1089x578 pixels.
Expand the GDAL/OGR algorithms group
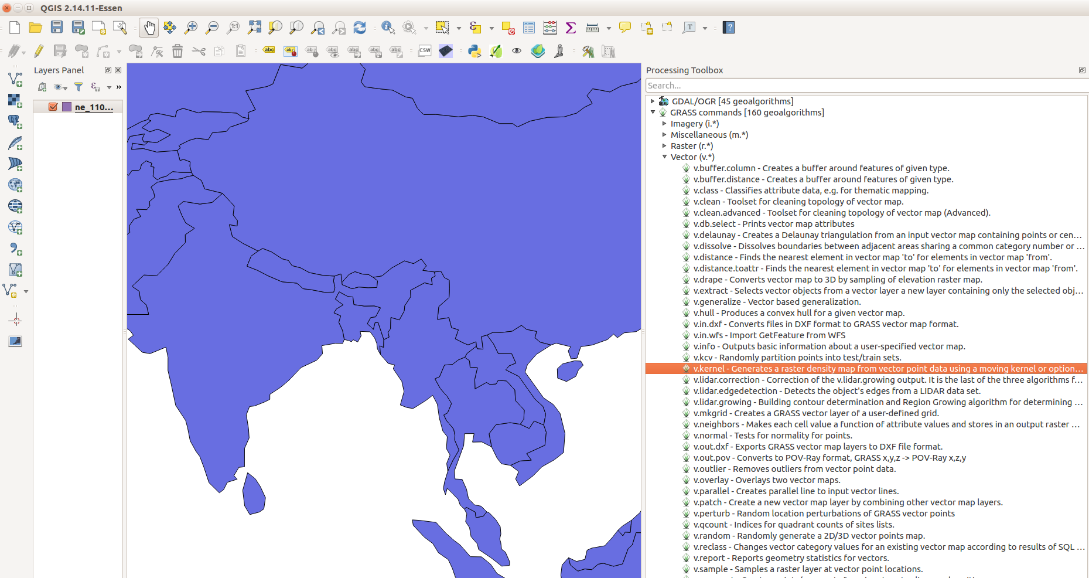tap(653, 101)
